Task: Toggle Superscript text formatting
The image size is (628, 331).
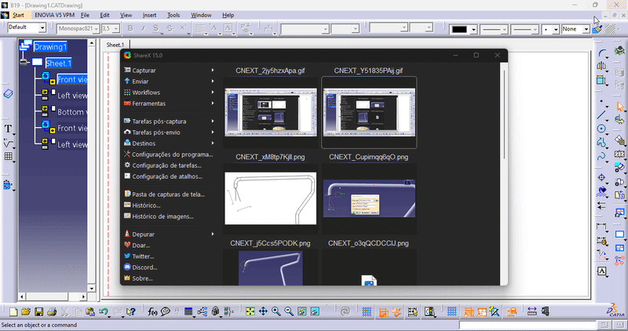Action: tap(183, 28)
